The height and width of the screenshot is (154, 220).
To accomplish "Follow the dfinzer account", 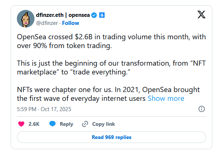I will click(x=71, y=23).
